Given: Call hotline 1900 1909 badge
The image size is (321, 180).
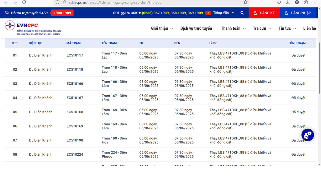Looking at the screenshot, I should tap(62, 13).
